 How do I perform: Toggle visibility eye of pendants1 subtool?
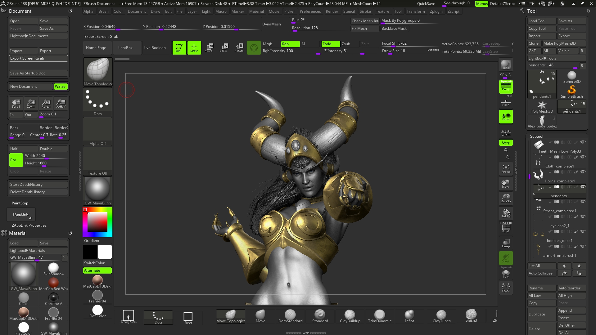coord(583,187)
